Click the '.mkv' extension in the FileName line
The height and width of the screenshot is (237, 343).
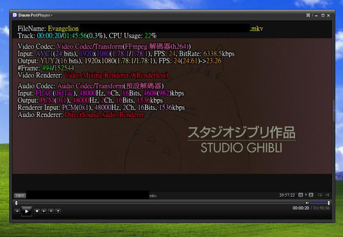[x=257, y=28]
